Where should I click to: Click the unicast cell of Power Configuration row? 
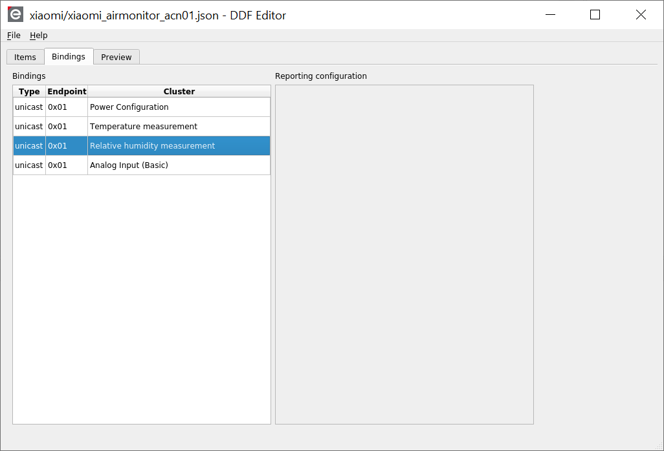(29, 107)
